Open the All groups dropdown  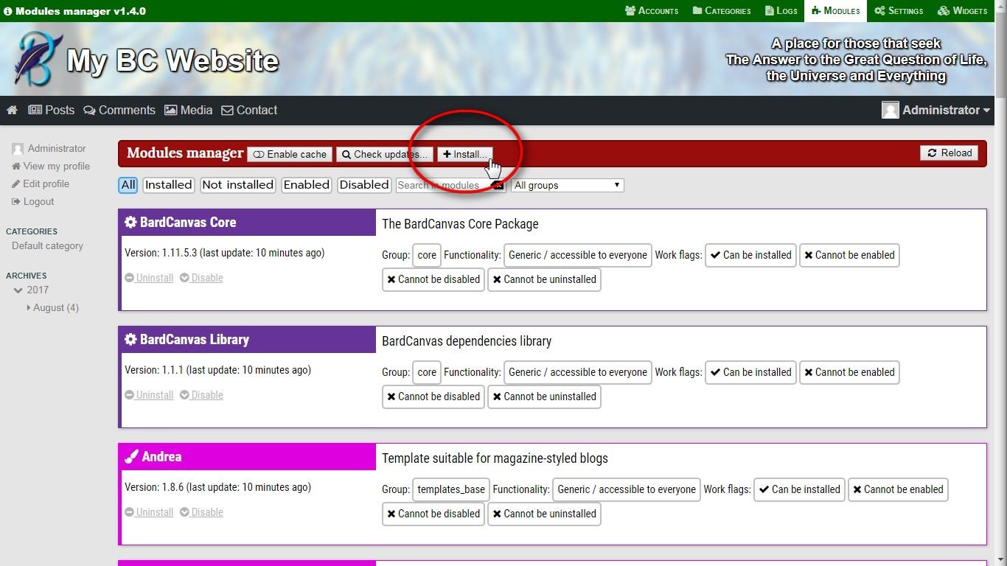(x=568, y=185)
